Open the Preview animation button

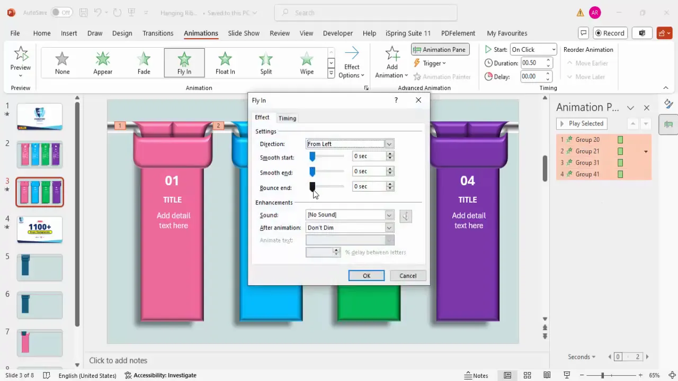click(x=21, y=62)
